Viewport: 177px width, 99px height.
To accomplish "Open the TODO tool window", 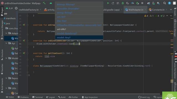I will pyautogui.click(x=10, y=97).
